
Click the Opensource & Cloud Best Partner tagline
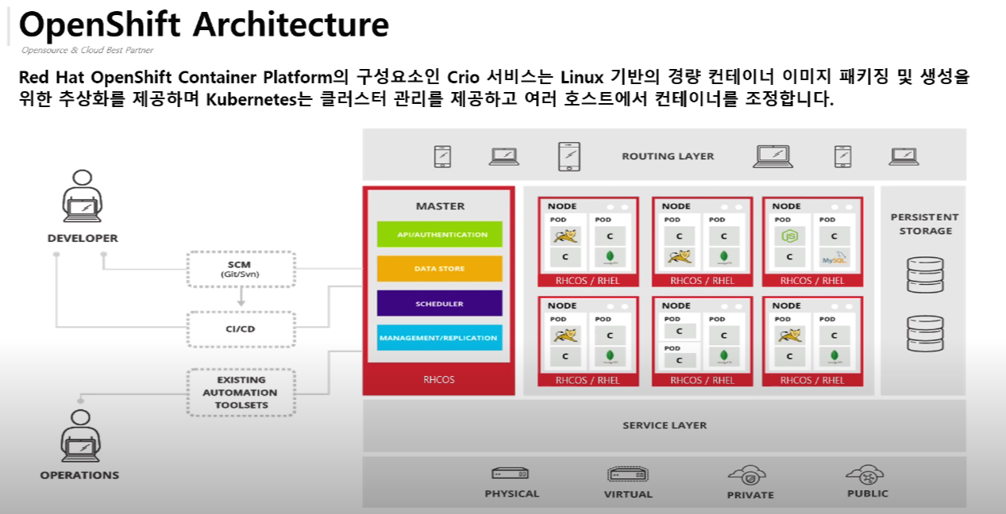[87, 50]
